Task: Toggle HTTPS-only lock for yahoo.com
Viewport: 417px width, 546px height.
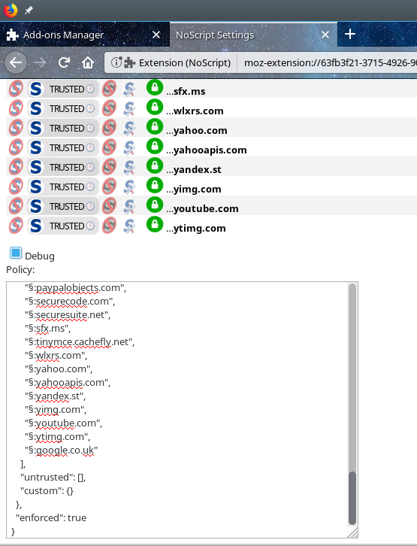Action: 155,126
